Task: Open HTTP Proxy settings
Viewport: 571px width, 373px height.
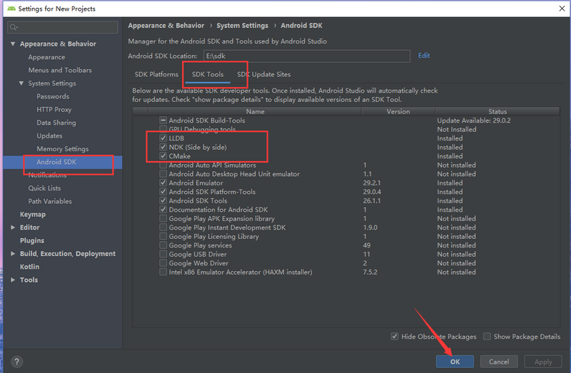Action: pyautogui.click(x=54, y=110)
